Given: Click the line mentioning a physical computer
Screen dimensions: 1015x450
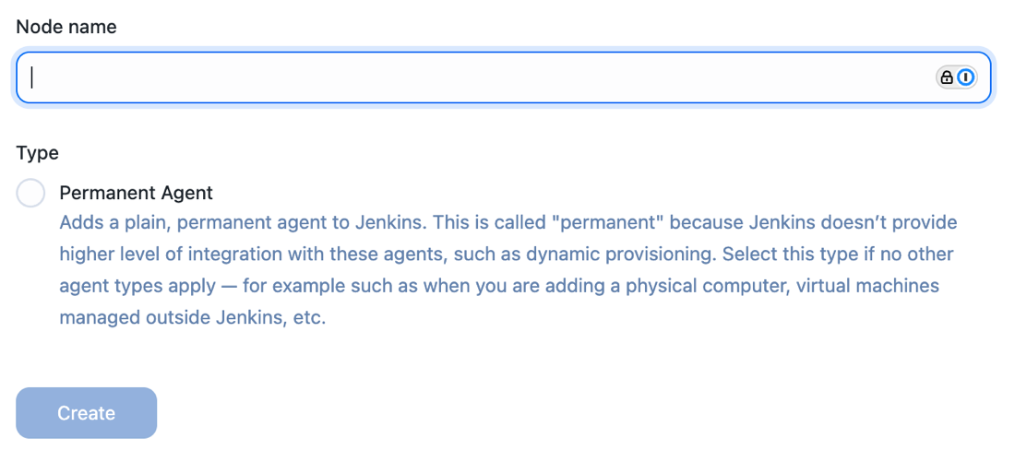Looking at the screenshot, I should pyautogui.click(x=499, y=286).
